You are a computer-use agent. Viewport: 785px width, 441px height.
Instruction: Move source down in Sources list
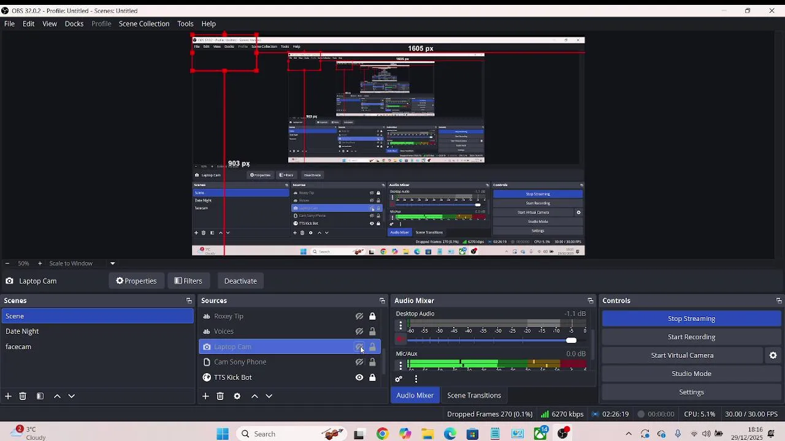tap(269, 396)
